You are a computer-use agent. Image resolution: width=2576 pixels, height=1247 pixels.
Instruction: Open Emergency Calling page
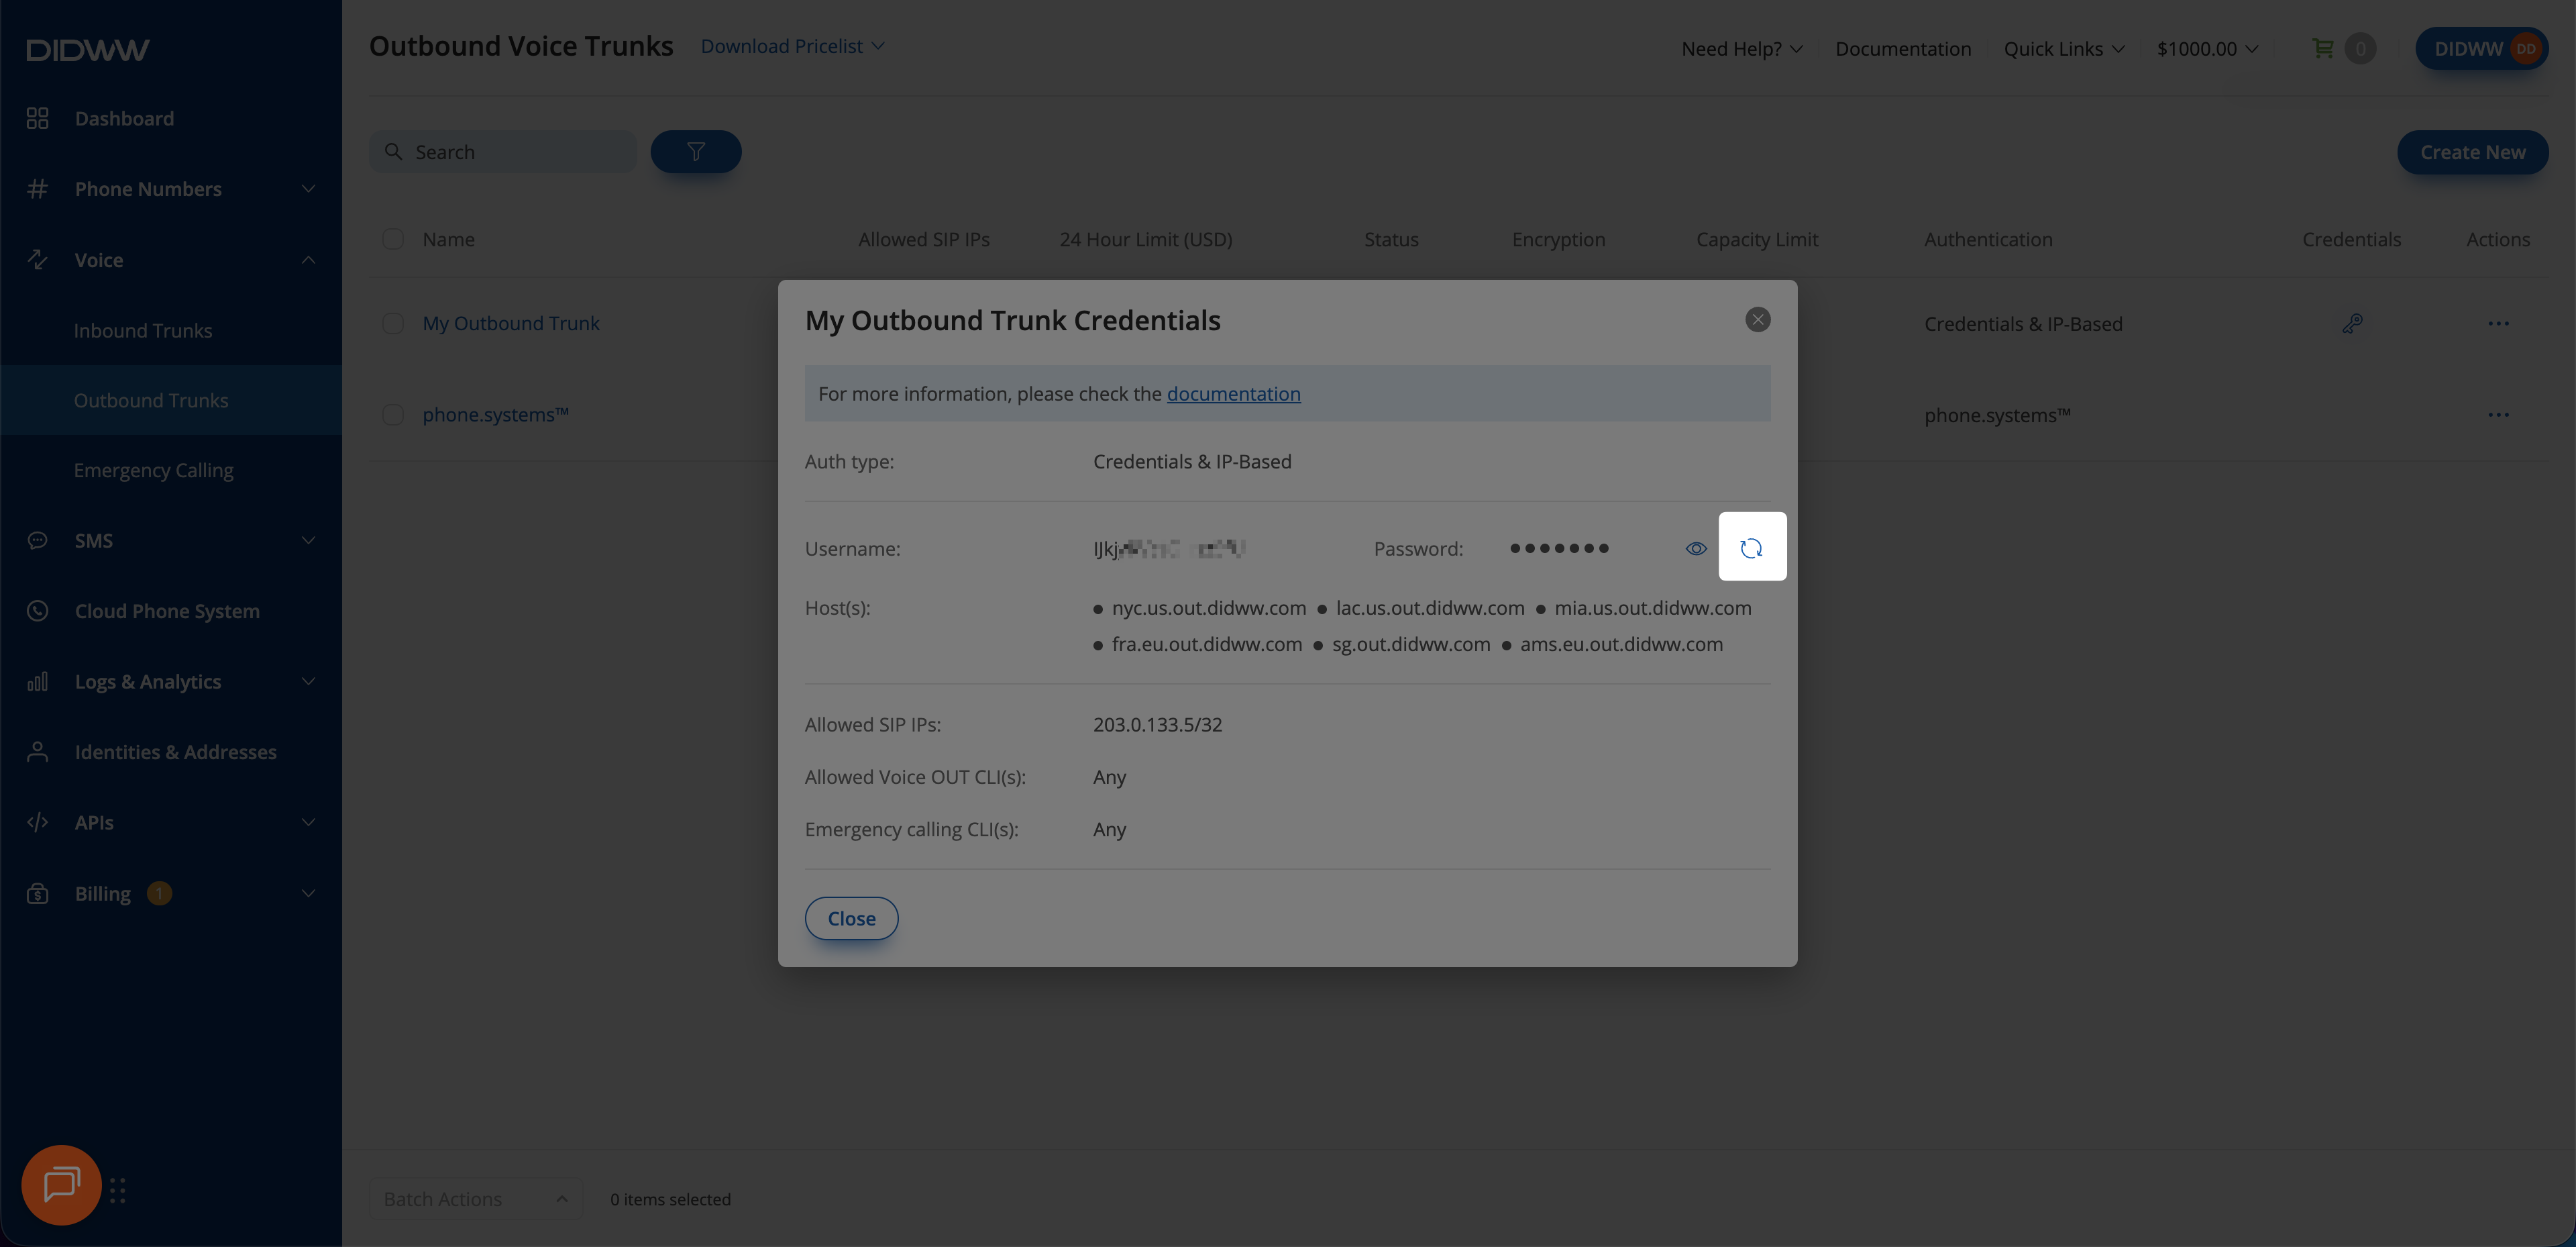(153, 469)
